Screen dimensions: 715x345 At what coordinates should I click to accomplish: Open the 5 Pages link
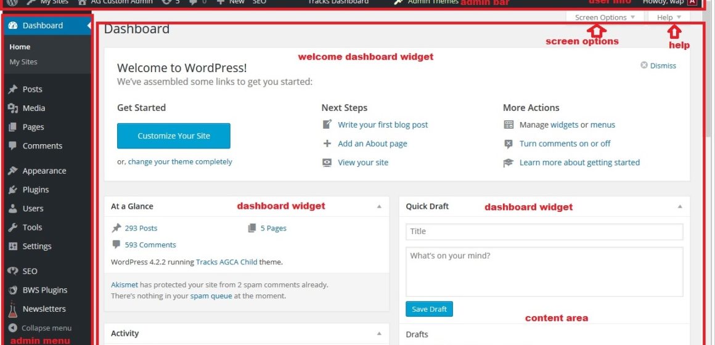[x=274, y=229]
